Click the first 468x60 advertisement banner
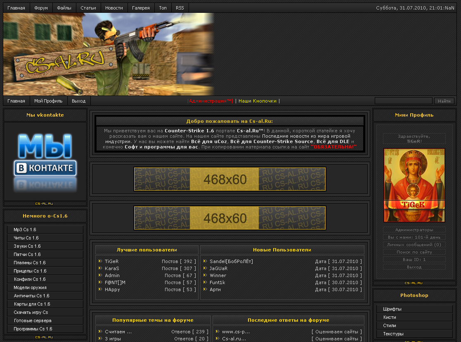 point(229,179)
